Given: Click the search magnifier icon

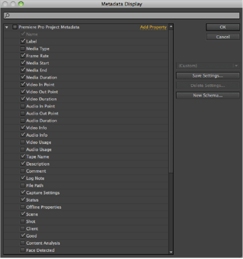Looking at the screenshot, I should pyautogui.click(x=7, y=15).
